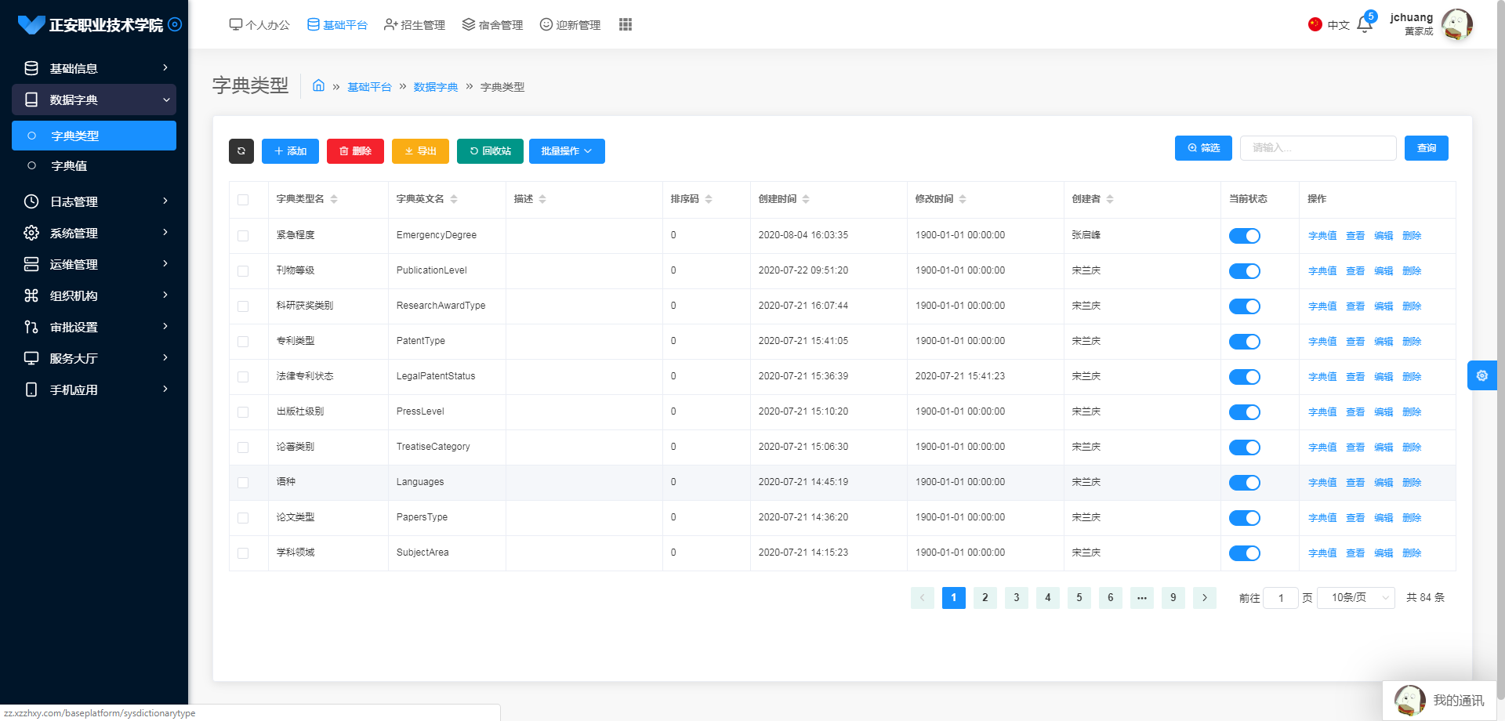Sort by 字典类型名 column sort icon
Viewport: 1505px width, 721px height.
click(x=334, y=199)
